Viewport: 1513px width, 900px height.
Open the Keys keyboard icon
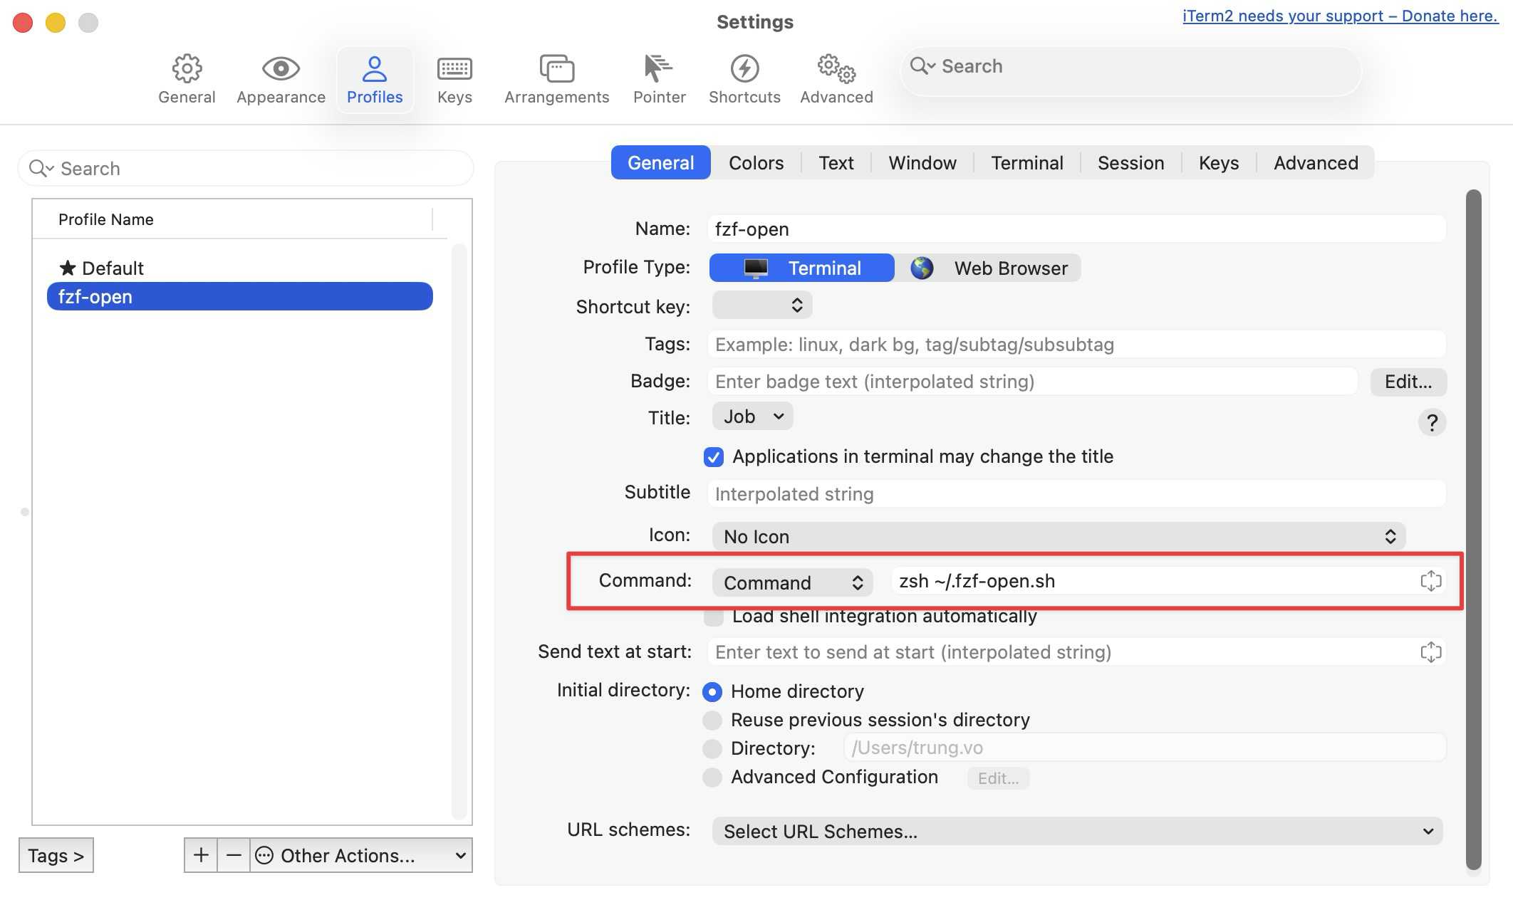coord(454,69)
